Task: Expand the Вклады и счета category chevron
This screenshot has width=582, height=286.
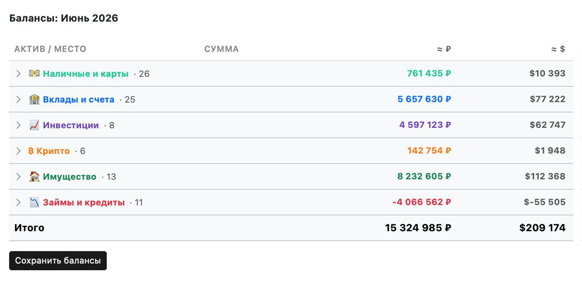Action: pos(18,99)
